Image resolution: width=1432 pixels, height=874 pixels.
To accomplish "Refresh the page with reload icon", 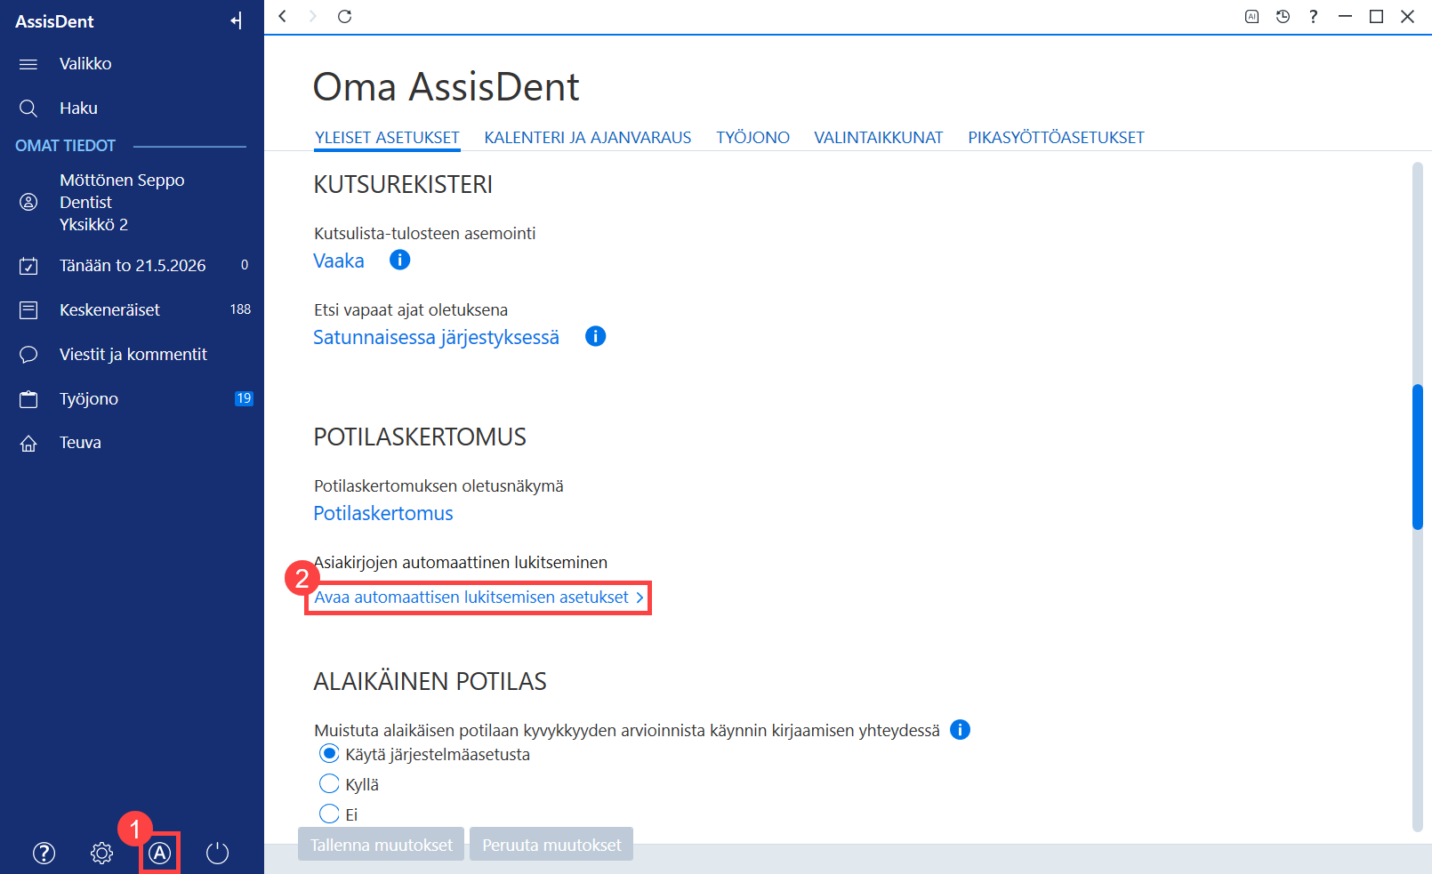I will point(345,16).
